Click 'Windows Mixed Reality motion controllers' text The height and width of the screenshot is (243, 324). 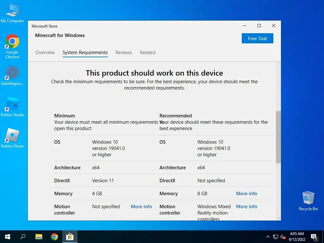point(214,213)
